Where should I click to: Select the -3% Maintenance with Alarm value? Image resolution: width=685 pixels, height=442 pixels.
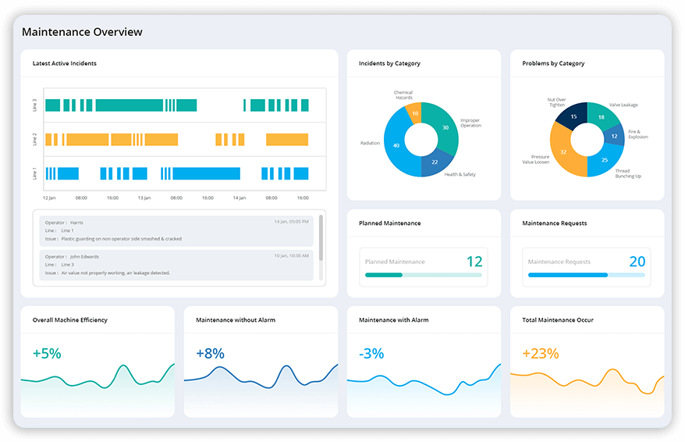point(371,353)
